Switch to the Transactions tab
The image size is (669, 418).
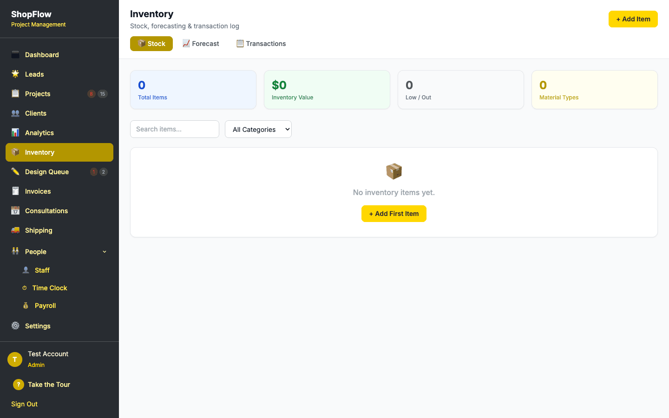pyautogui.click(x=261, y=44)
